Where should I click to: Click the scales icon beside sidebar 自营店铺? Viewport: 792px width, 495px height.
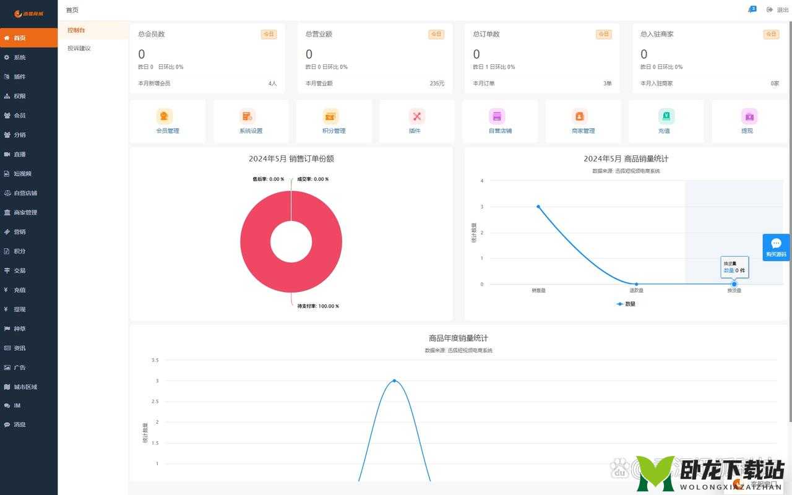tap(7, 193)
